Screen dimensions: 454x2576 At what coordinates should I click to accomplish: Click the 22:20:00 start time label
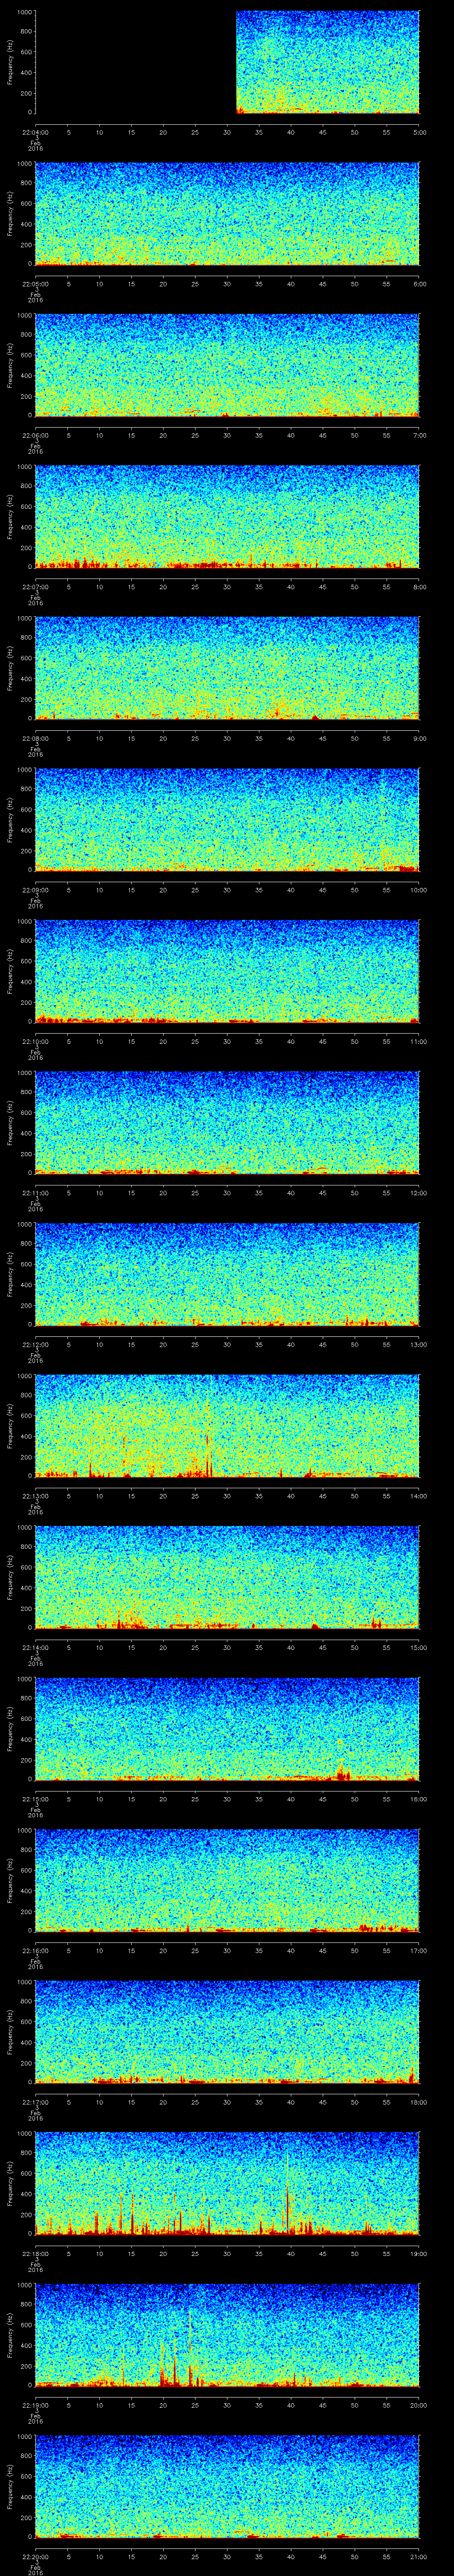pos(35,2556)
